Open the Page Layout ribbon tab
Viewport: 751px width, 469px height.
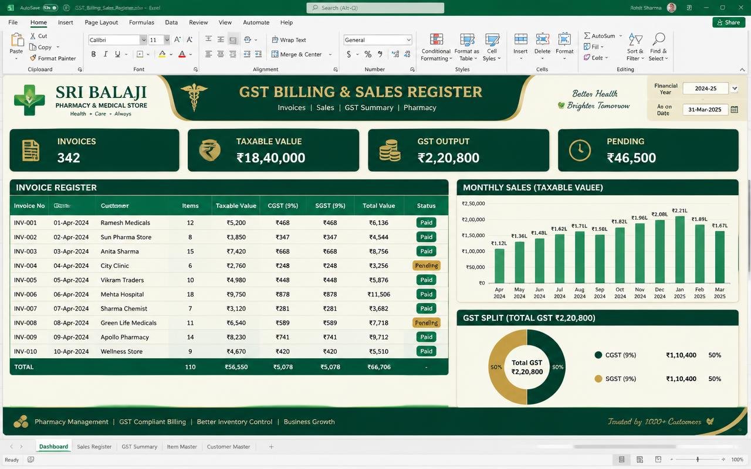[102, 22]
